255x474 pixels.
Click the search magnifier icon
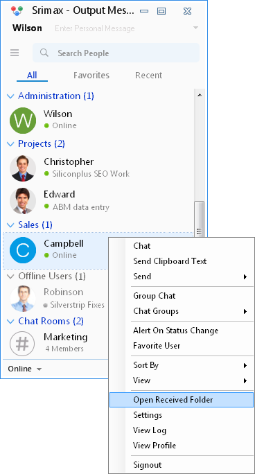(x=44, y=53)
